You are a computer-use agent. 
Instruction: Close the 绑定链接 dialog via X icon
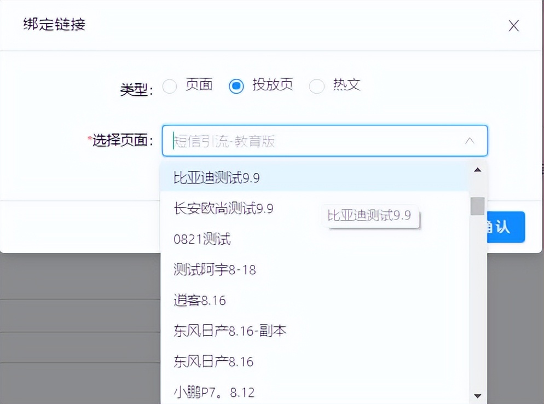pyautogui.click(x=513, y=25)
